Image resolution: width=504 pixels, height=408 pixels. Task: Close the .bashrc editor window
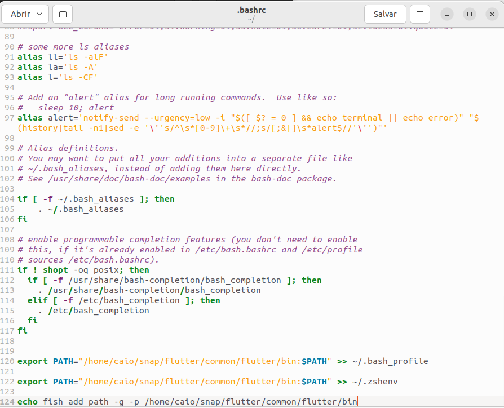click(490, 14)
